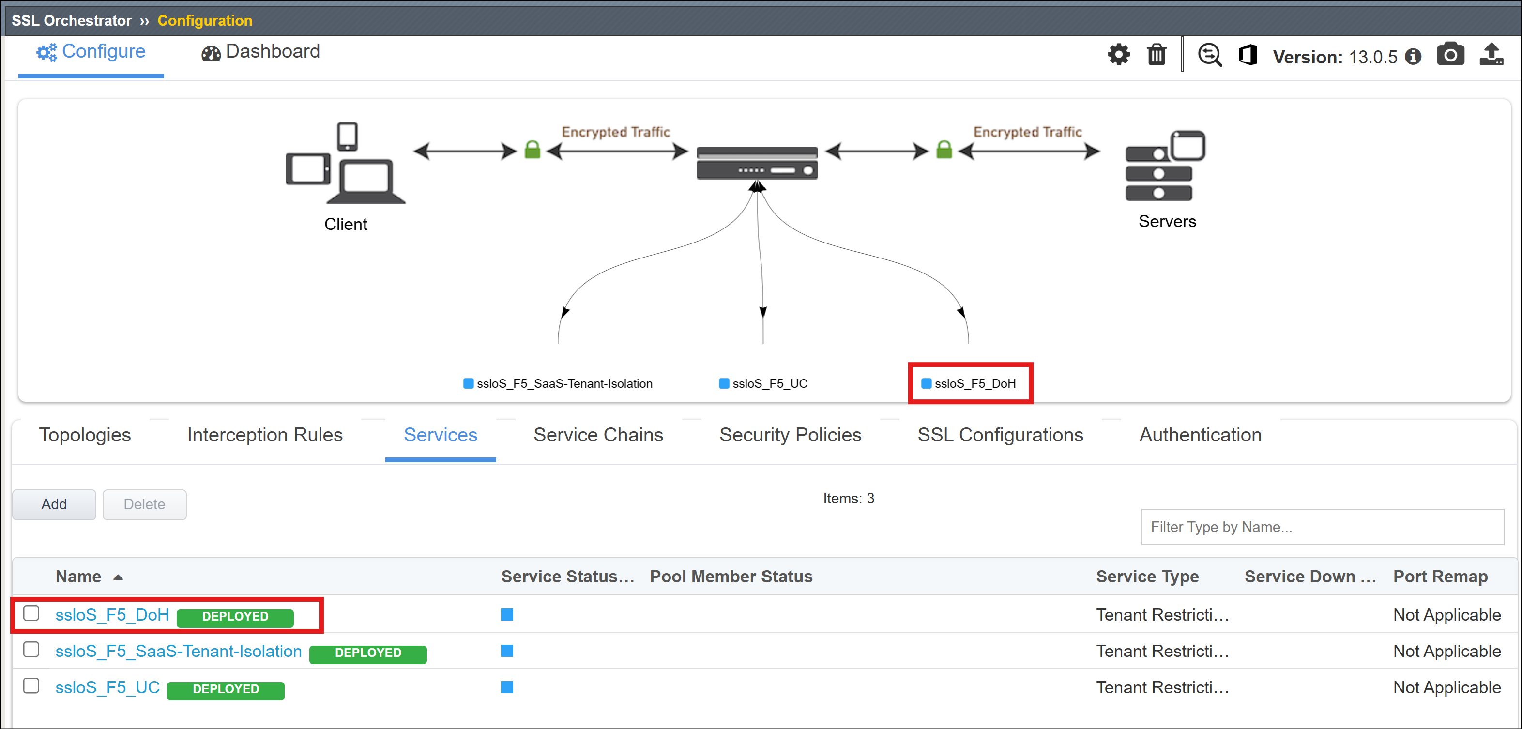Click the version info icon
Screen dimensions: 1522x729
pyautogui.click(x=1413, y=57)
